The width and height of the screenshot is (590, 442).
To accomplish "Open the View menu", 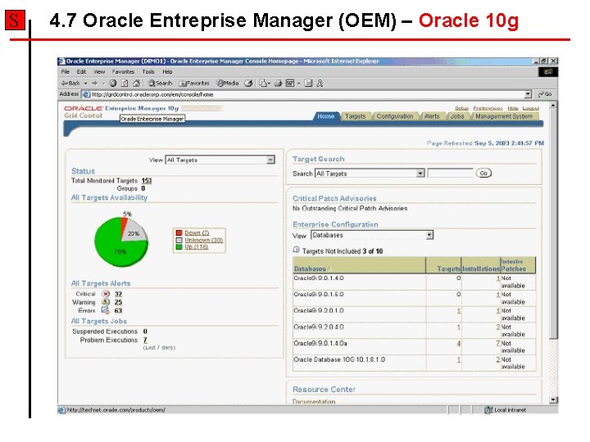I will (x=99, y=71).
